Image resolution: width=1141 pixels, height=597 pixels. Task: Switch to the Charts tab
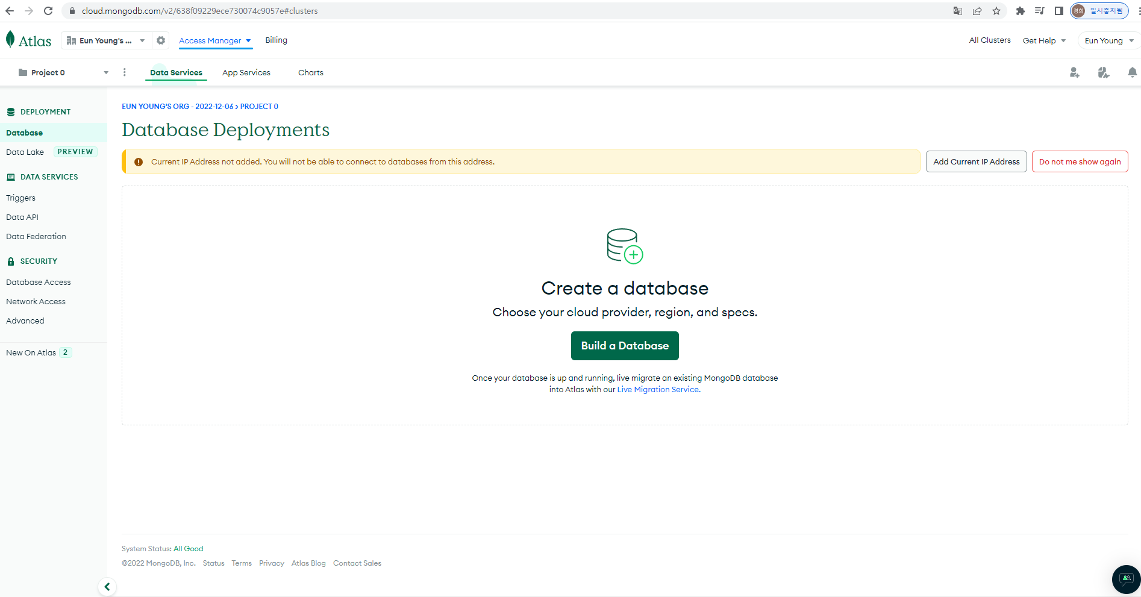pos(311,72)
